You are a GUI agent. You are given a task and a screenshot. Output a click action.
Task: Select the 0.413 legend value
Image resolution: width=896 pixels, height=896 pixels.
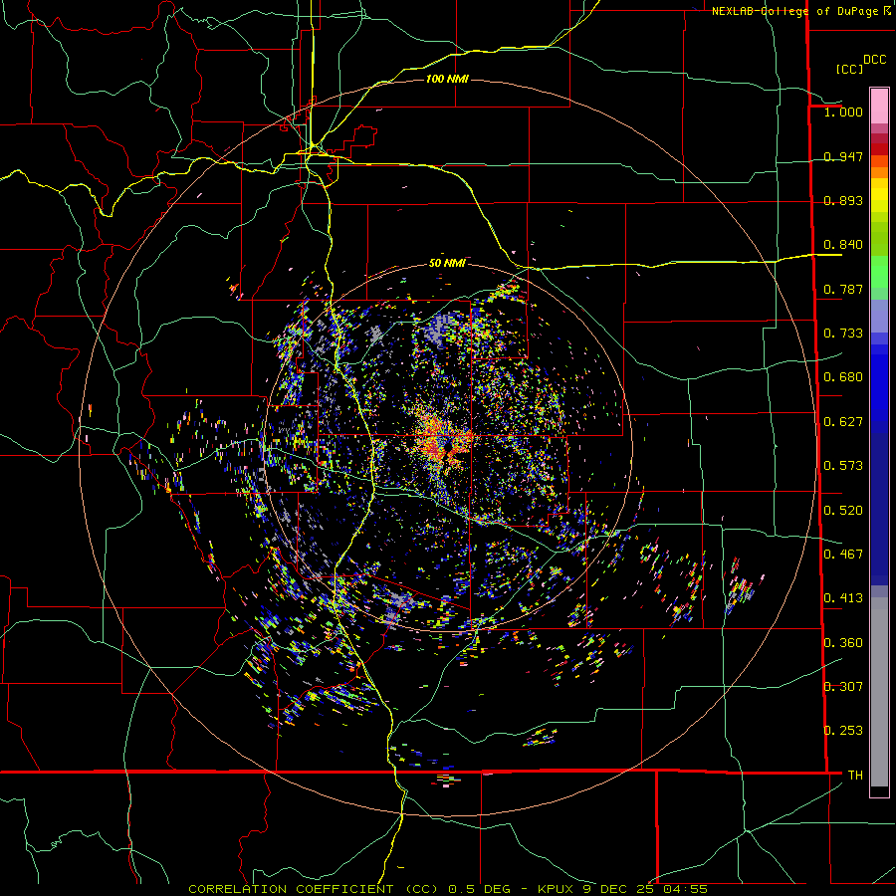[843, 598]
